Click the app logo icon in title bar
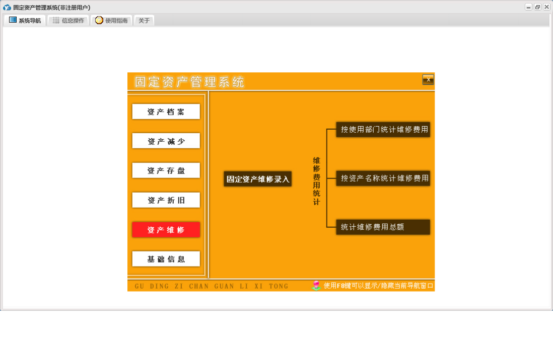Viewport: 553px width, 360px height. coord(7,8)
